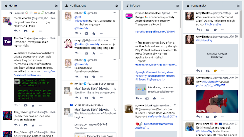244x137 pixels.
Task: Click Home column scrollbar
Action: 59,23
